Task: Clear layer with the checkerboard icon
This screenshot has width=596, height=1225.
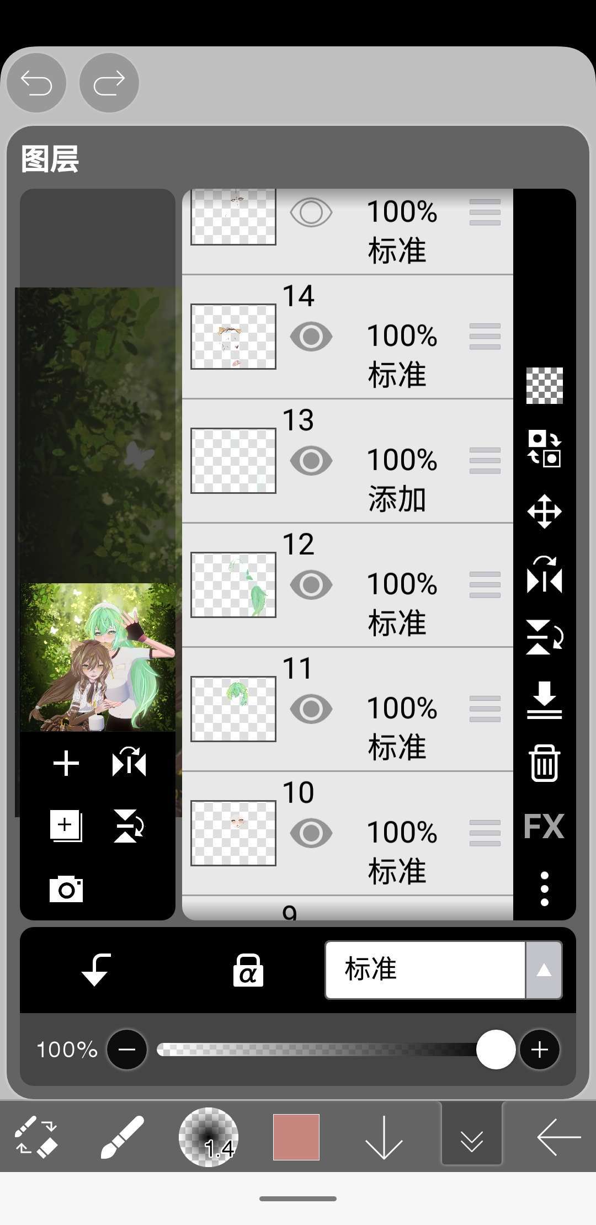Action: pos(544,385)
